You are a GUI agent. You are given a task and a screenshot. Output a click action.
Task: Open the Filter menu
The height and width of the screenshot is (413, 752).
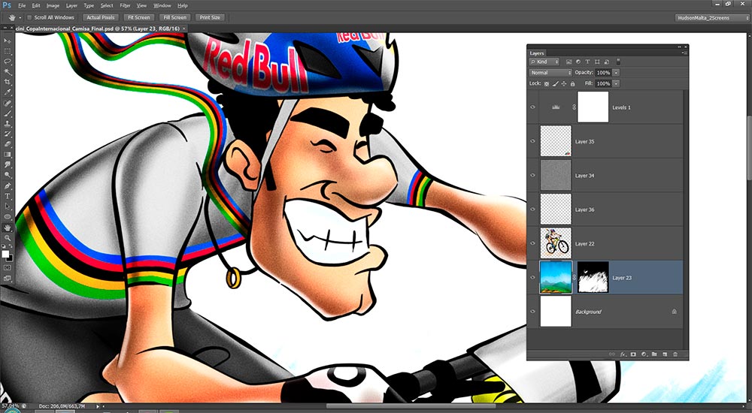125,6
